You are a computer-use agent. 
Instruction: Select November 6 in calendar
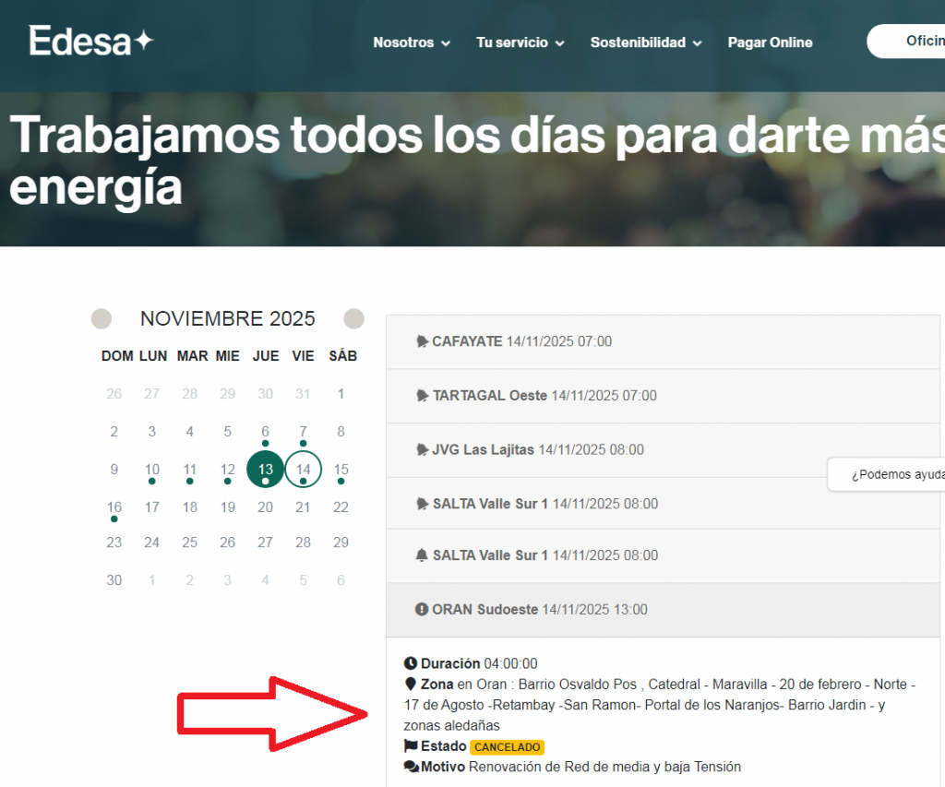[x=265, y=432]
